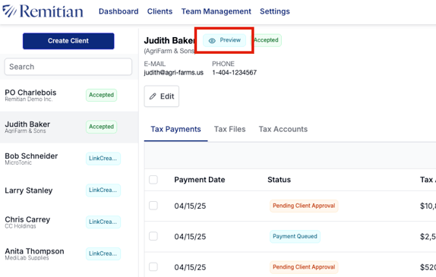Screen dimensions: 436x277
Task: Click Pending Client Approval badge in last row
Action: click(304, 267)
